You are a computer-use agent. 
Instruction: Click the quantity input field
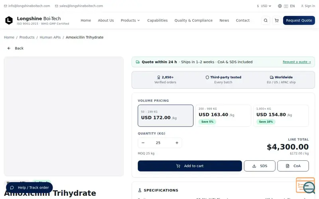tap(158, 143)
